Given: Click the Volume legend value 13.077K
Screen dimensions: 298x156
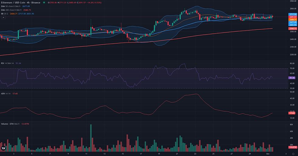Looking at the screenshot, I should [x=25, y=124].
